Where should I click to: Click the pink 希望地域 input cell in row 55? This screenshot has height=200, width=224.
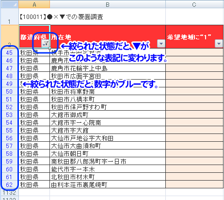[x=194, y=130]
